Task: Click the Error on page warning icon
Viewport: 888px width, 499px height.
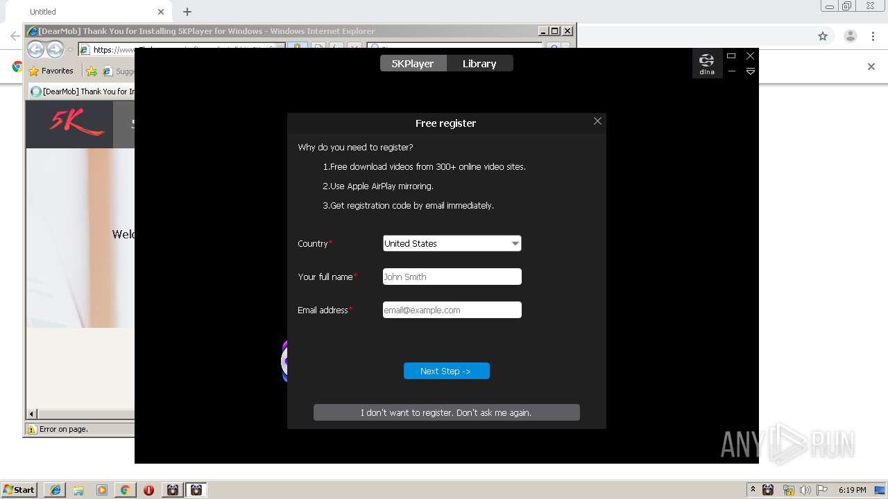Action: point(31,429)
